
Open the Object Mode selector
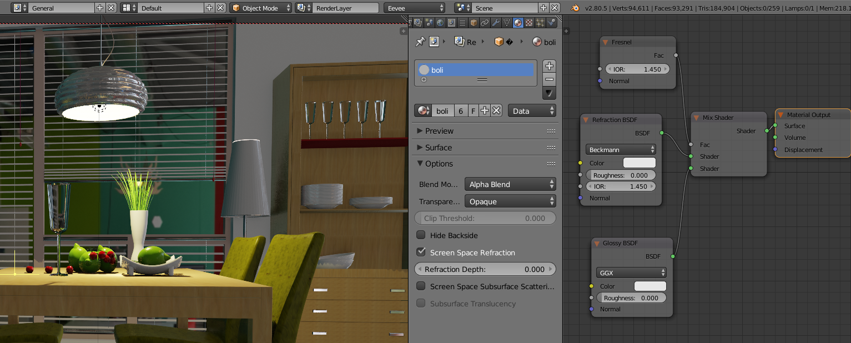[x=261, y=8]
